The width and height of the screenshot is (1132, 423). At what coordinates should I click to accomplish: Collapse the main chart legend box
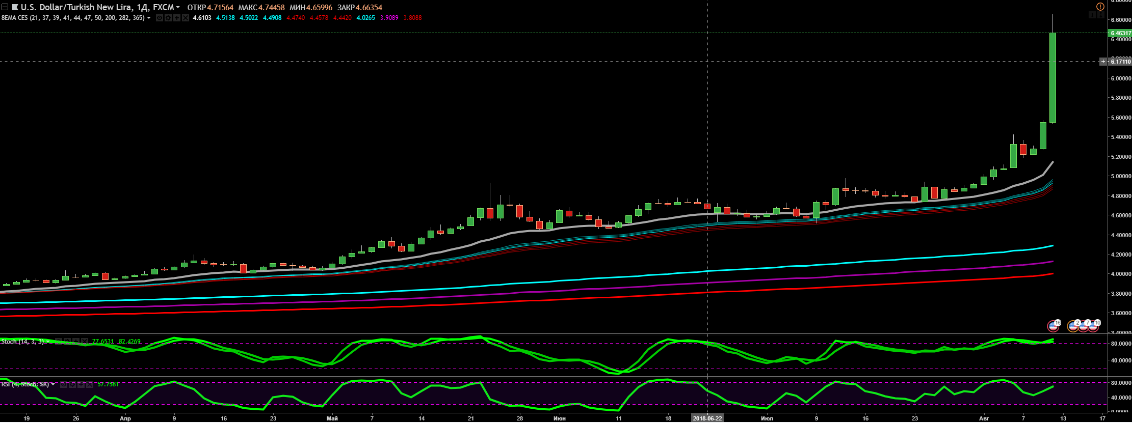[x=5, y=7]
